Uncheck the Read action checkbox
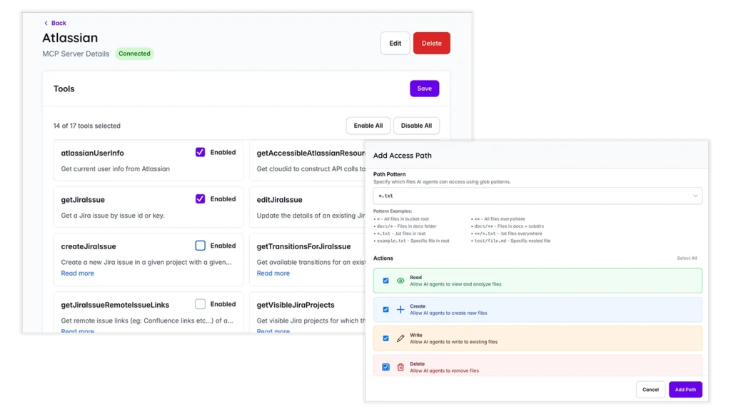The width and height of the screenshot is (731, 414). tap(385, 280)
